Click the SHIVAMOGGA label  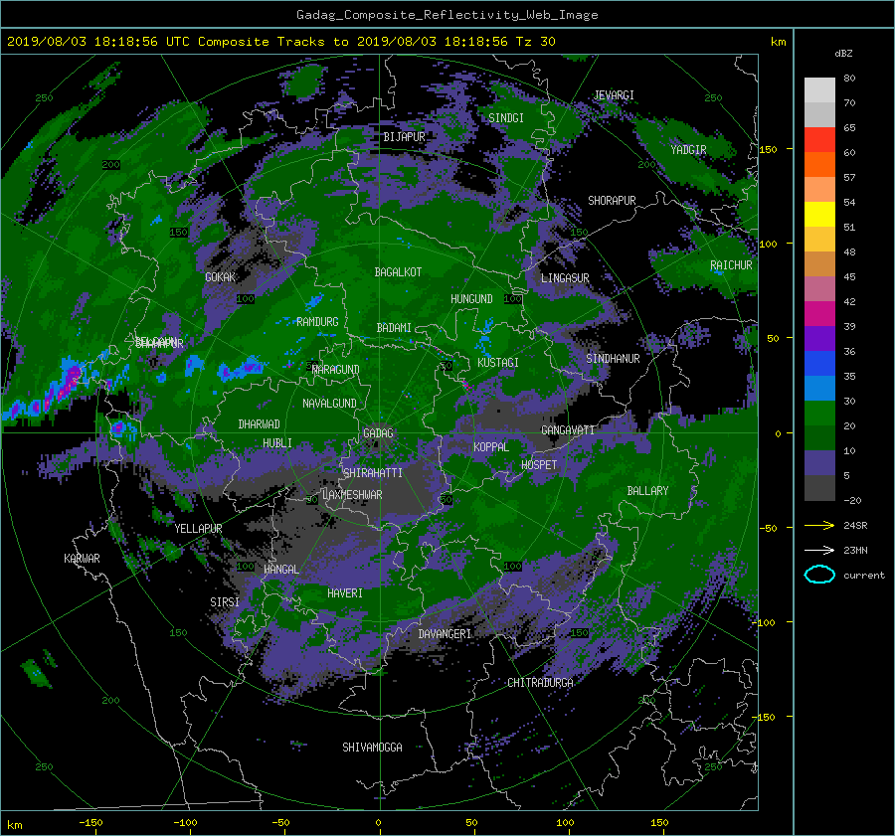coord(372,748)
